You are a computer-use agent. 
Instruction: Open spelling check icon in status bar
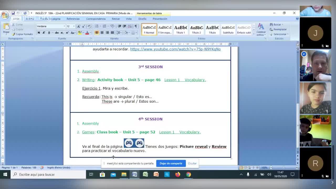[42, 167]
